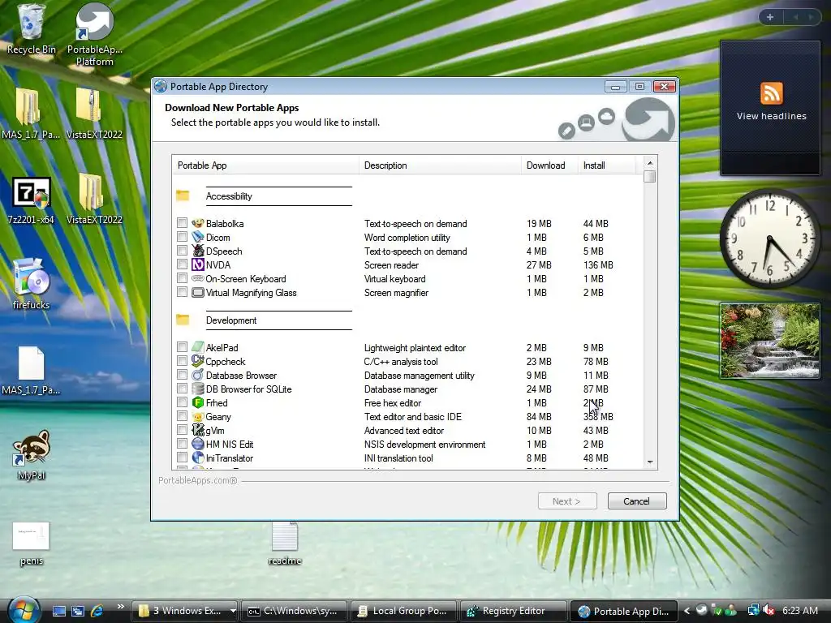Click the Accessibility category header
The image size is (831, 623).
pos(229,196)
